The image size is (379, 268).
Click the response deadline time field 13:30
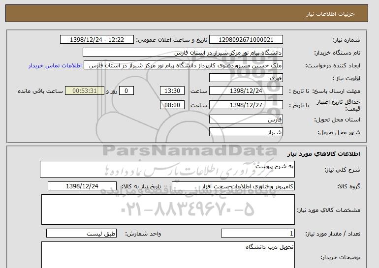pyautogui.click(x=172, y=91)
